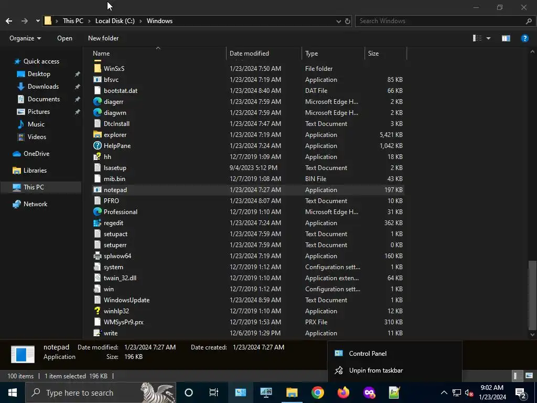537x403 pixels.
Task: Select Quick access in navigation pane
Action: coord(41,61)
